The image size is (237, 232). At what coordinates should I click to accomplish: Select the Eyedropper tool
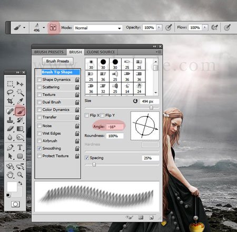tap(20, 101)
